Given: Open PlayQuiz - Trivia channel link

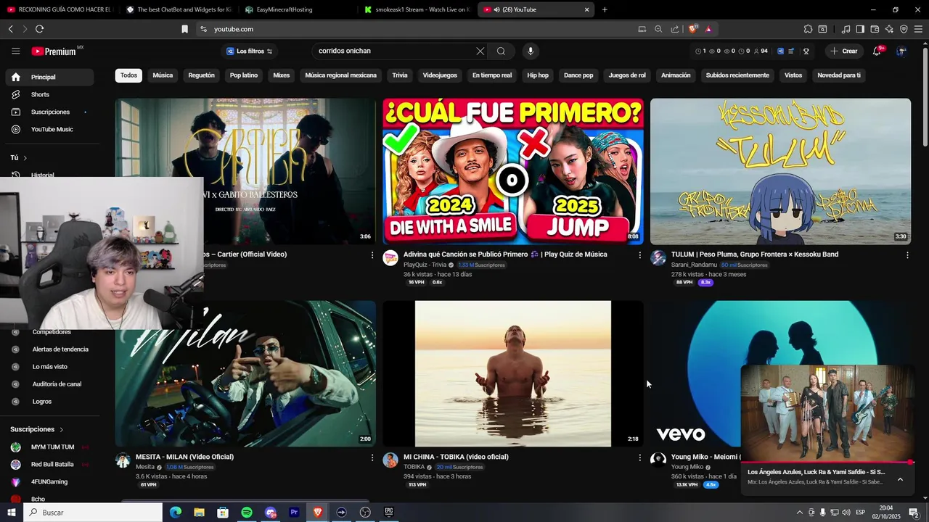Looking at the screenshot, I should 425,265.
